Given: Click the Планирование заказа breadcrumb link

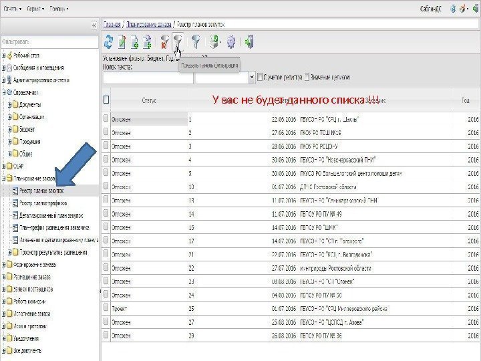Looking at the screenshot, I should (149, 24).
